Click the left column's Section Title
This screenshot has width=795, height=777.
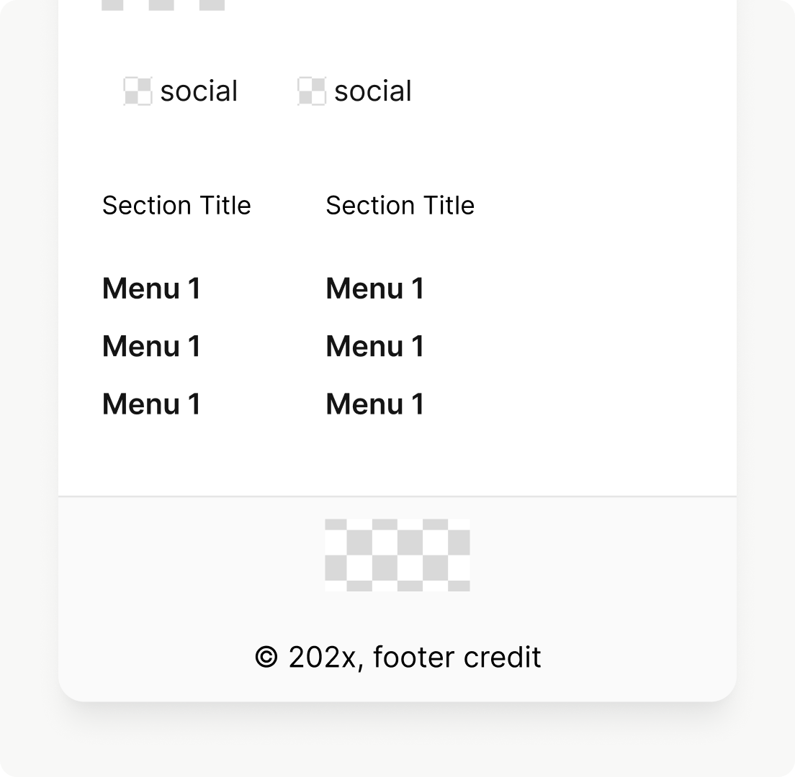click(x=176, y=206)
